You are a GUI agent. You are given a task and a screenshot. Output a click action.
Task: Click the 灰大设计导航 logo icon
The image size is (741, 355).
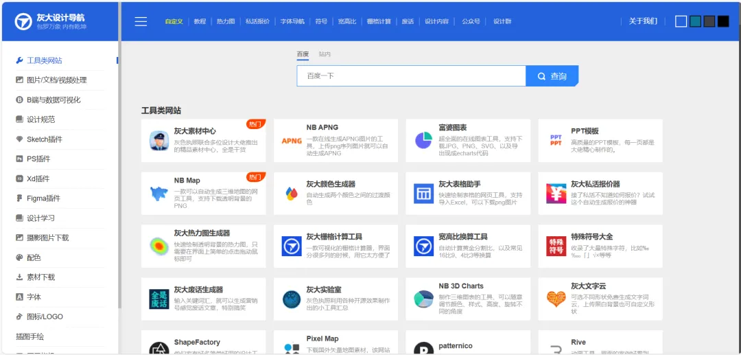[23, 21]
